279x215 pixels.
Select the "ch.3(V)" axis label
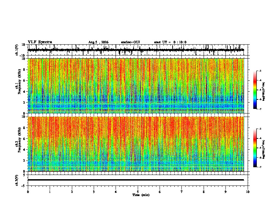point(17,180)
